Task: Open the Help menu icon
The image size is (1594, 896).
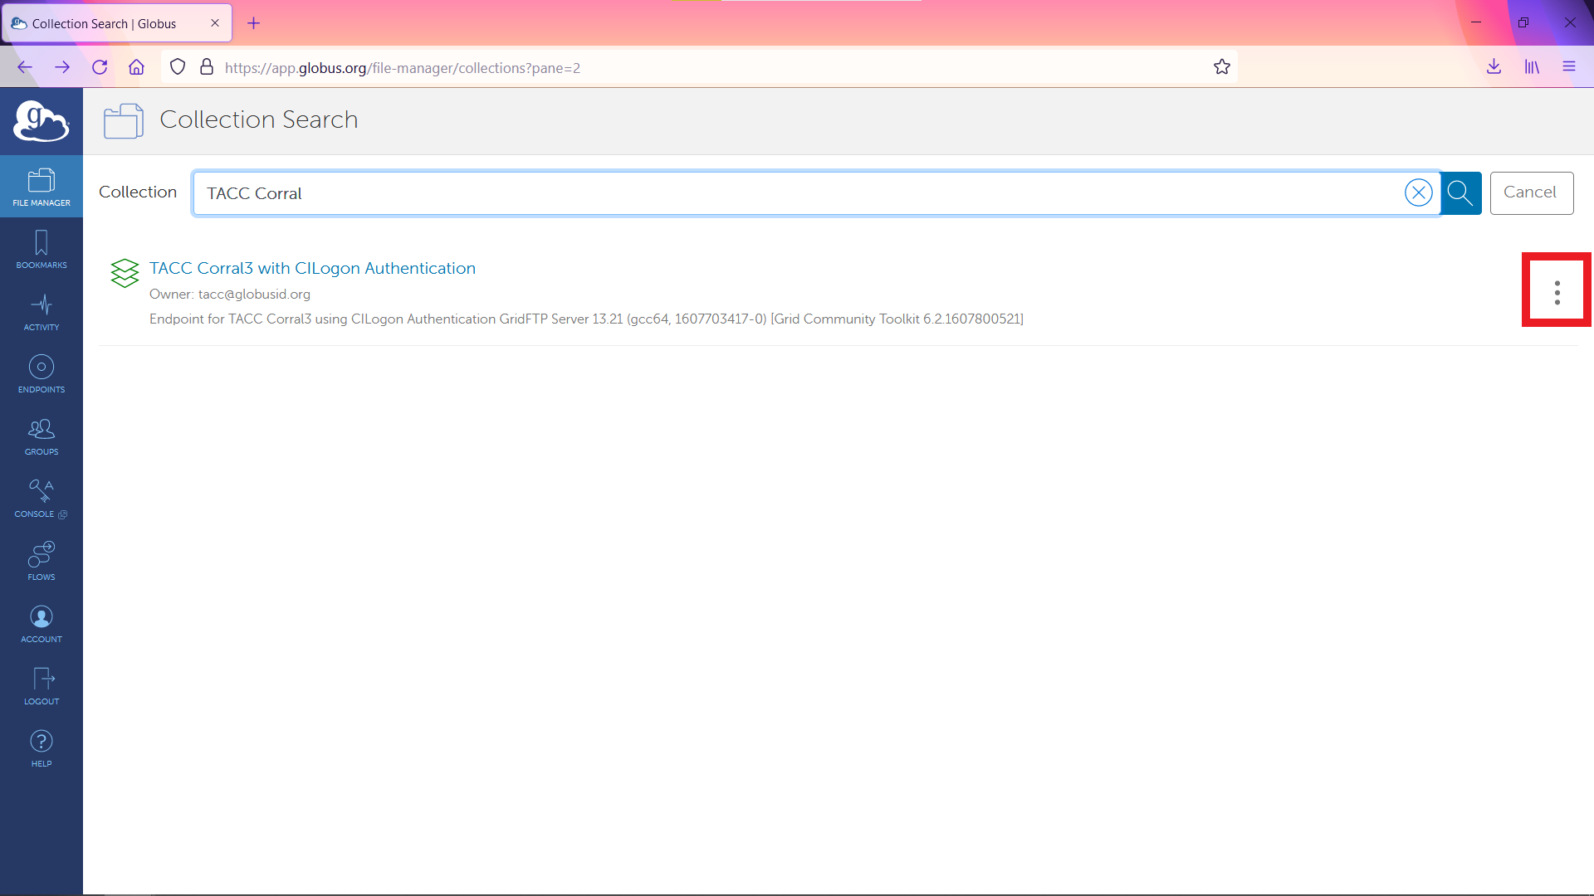Action: pos(42,747)
